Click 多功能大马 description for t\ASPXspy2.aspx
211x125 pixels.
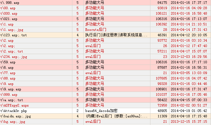click(x=95, y=105)
